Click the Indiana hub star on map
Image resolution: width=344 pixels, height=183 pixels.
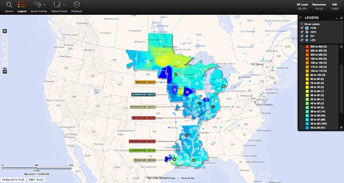[213, 107]
